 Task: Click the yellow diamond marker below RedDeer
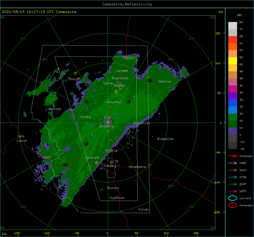point(116,92)
